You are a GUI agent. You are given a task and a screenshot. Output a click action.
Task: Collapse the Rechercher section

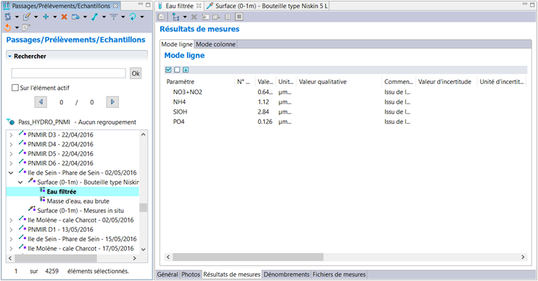10,56
